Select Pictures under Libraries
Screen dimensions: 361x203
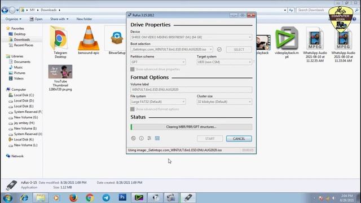coord(20,73)
